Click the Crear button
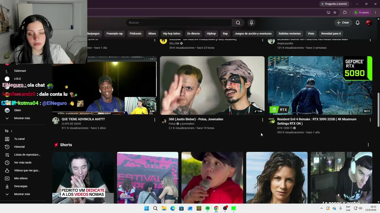The image size is (380, 213). click(x=343, y=23)
